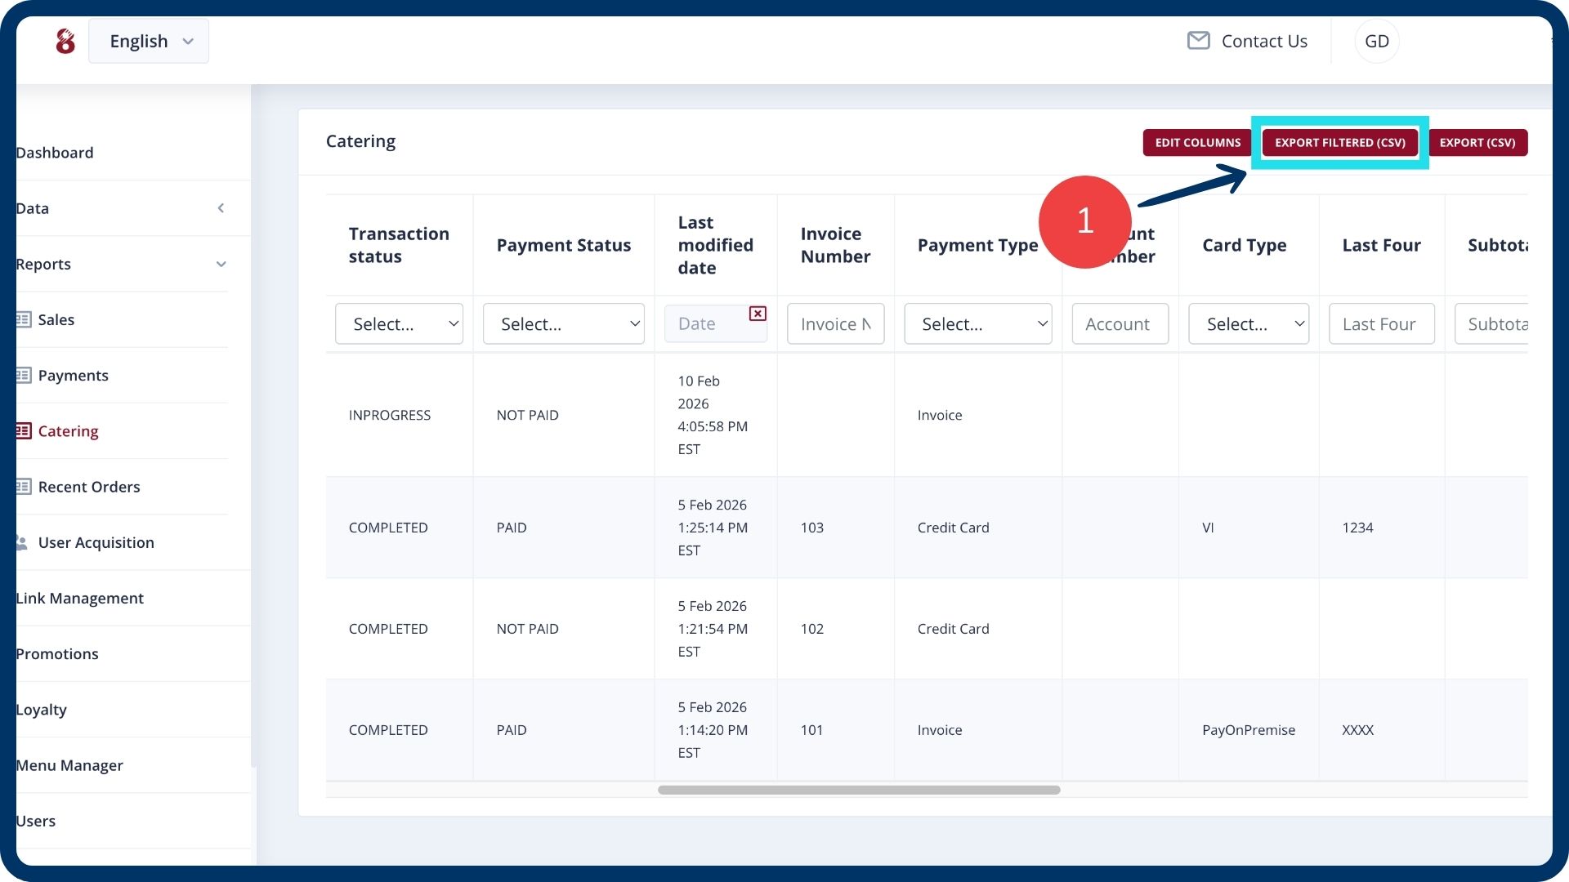
Task: Open Dashboard from the sidebar
Action: tap(55, 153)
